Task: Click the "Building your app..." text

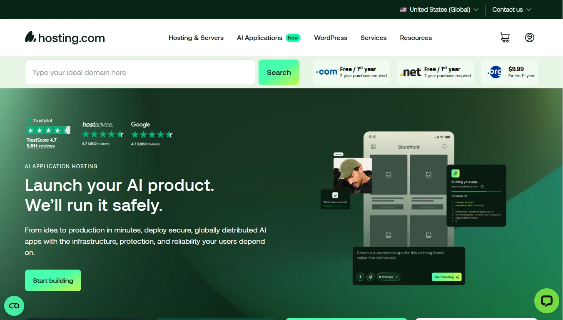Action: coord(465,182)
